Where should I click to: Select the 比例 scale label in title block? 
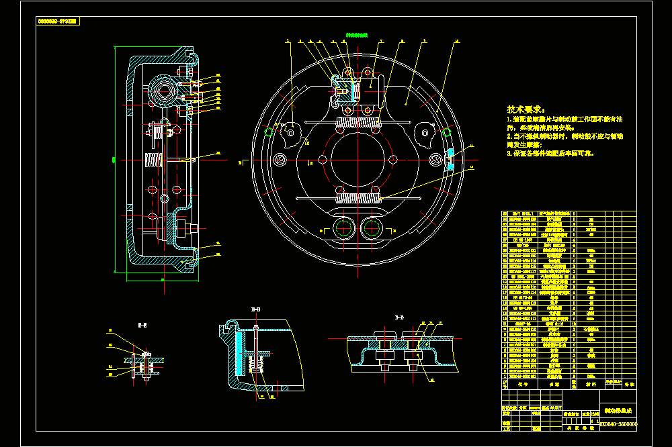tap(595, 414)
